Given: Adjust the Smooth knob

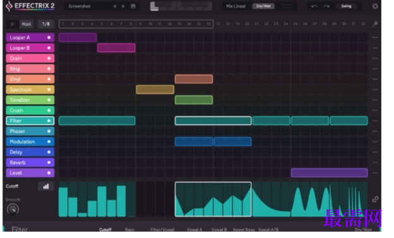Looking at the screenshot, I should pyautogui.click(x=13, y=209).
